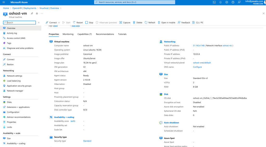Click Configure for DNS name

pos(197,67)
